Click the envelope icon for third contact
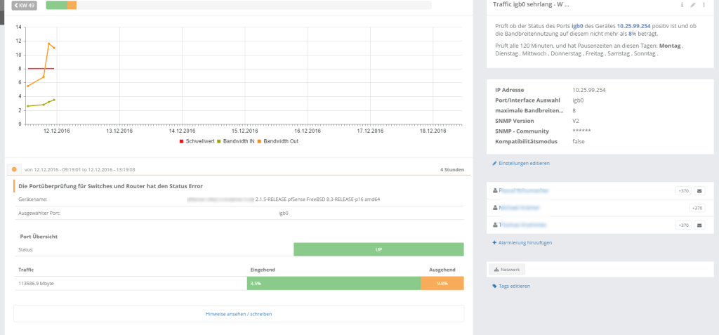This screenshot has width=719, height=335. 699,225
